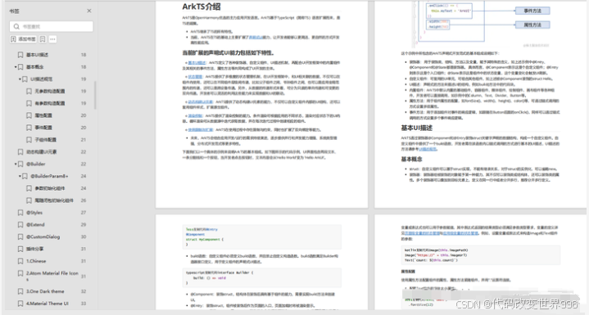
Task: Collapse the 基本概念 bookmark node
Action: click(x=16, y=67)
